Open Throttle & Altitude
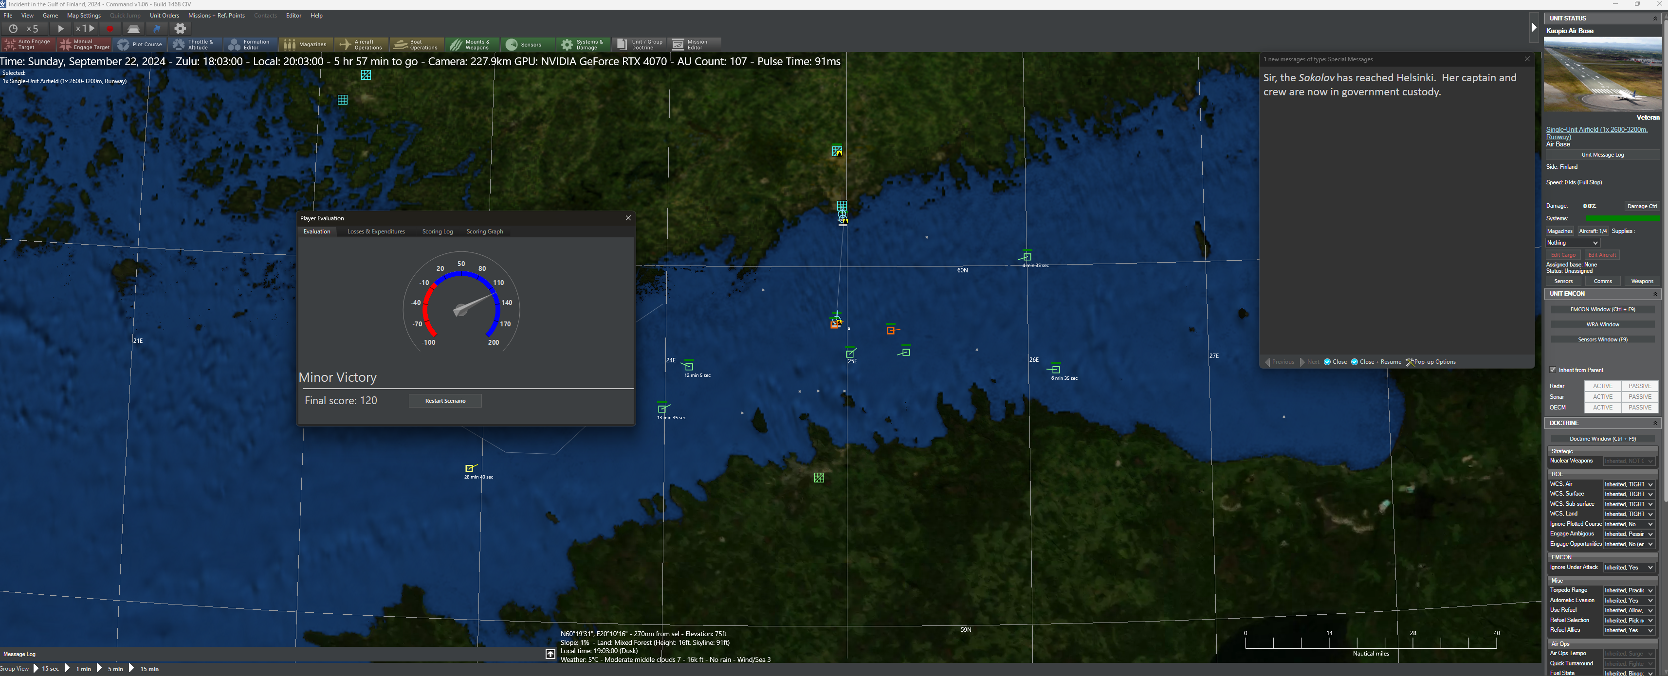This screenshot has height=676, width=1668. pos(196,45)
